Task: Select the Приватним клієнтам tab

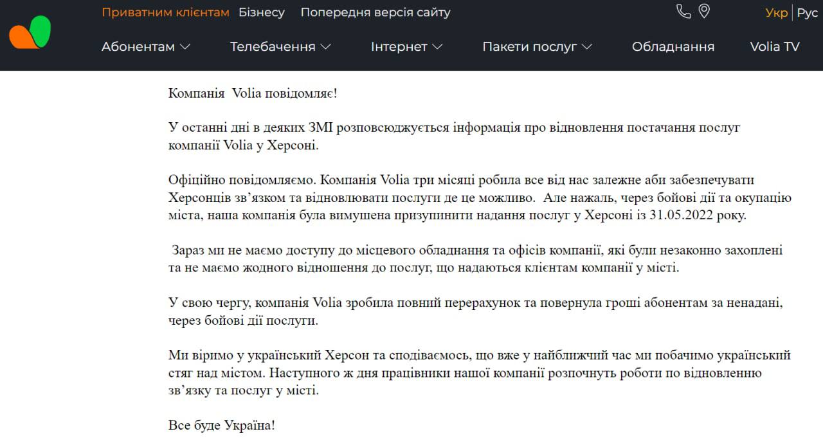Action: click(165, 12)
